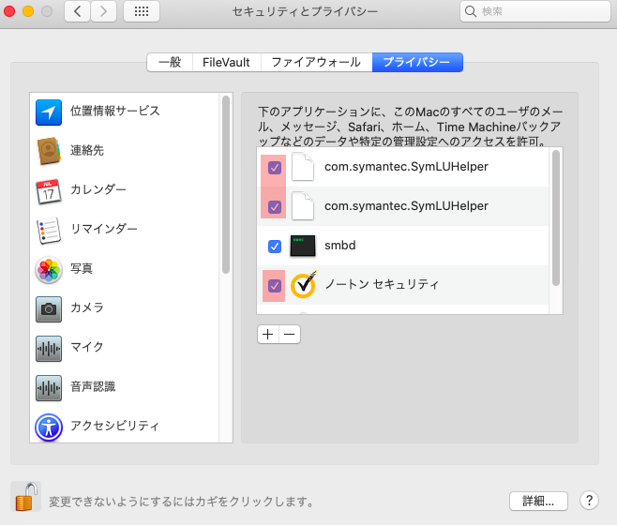Viewport: 617px width, 525px height.
Task: Choose the Photos flower icon
Action: pos(49,269)
